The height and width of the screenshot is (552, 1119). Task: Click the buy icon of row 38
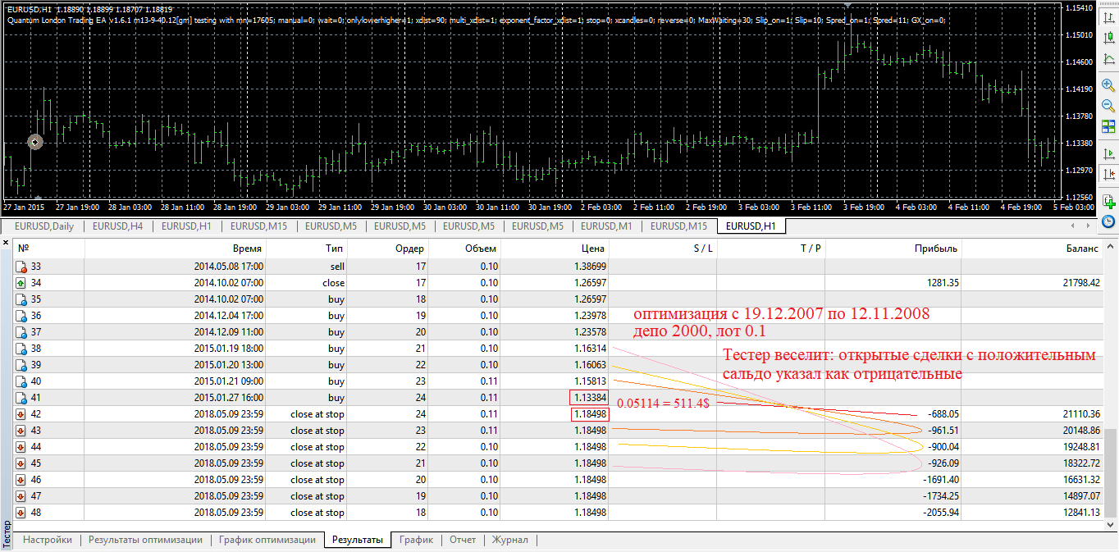[21, 349]
